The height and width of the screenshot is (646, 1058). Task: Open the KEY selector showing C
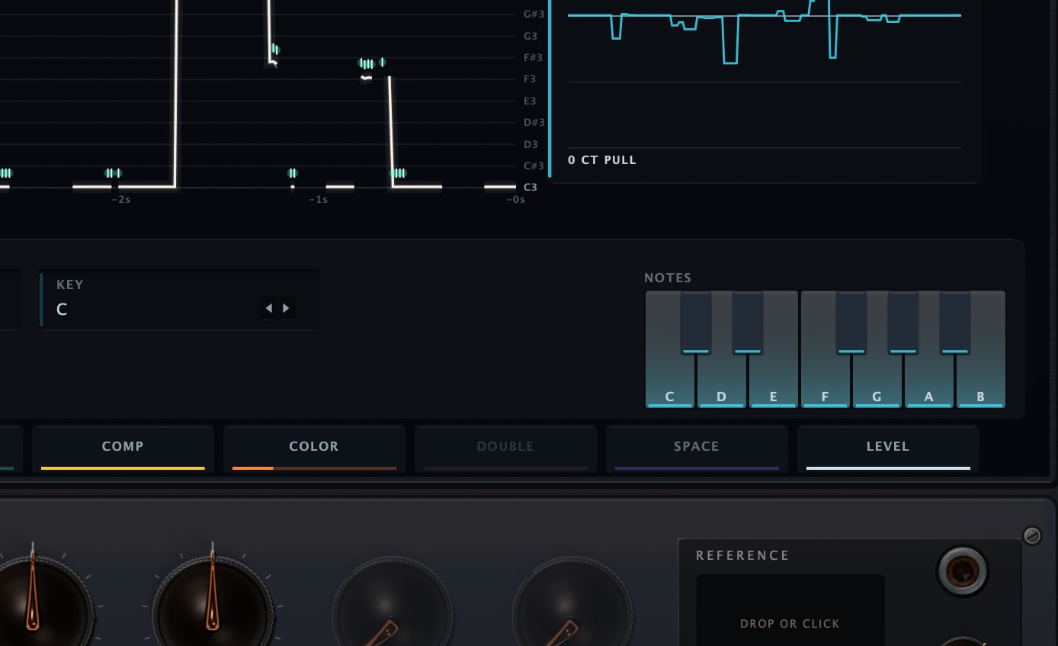pyautogui.click(x=180, y=299)
